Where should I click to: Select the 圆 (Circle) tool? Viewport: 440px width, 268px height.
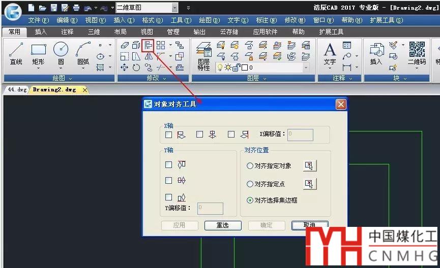pyautogui.click(x=61, y=53)
